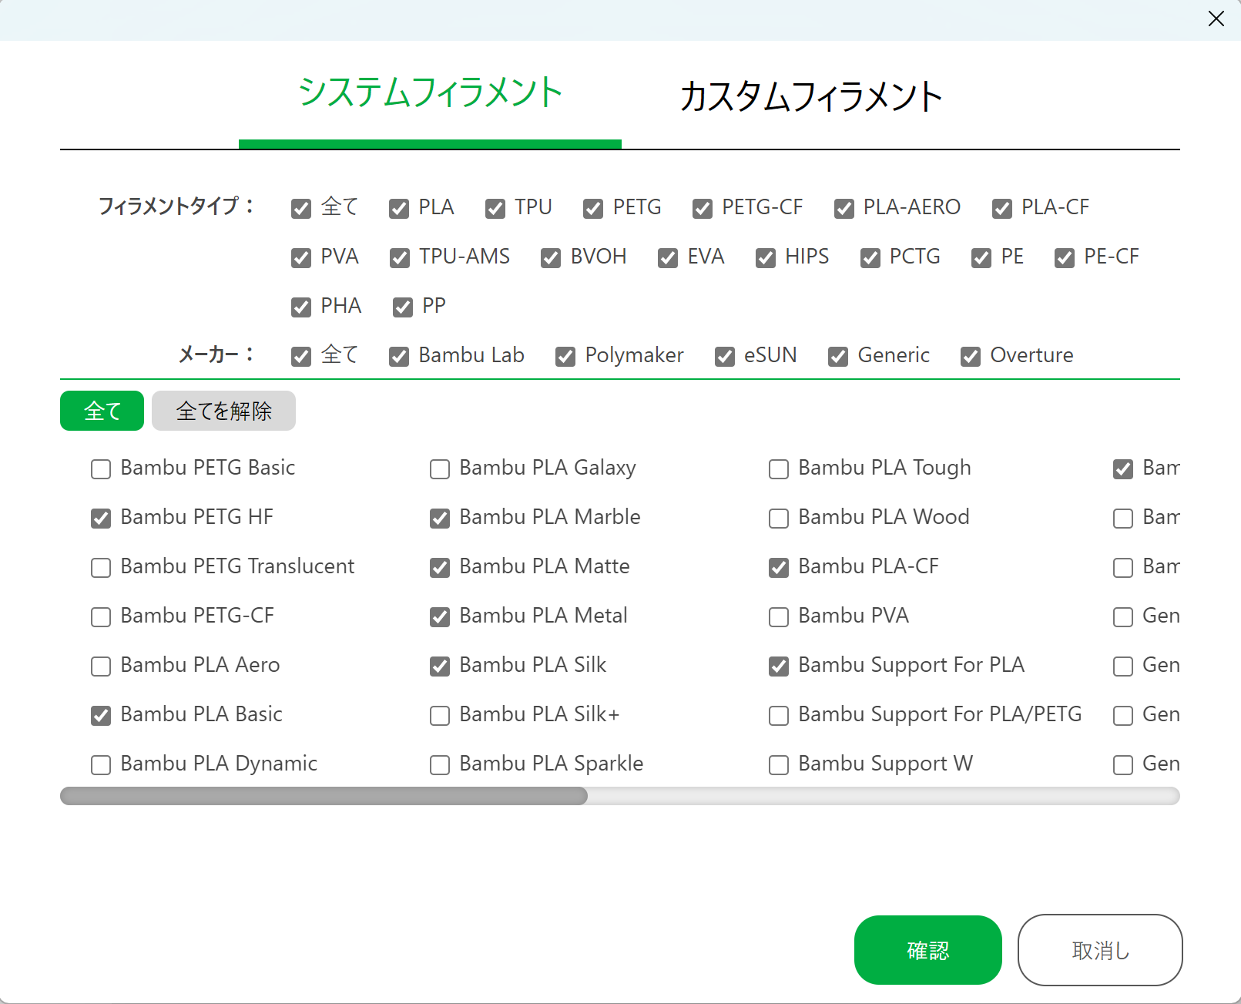
Task: Uncheck the Bambu PLA Matte filament
Action: (440, 567)
